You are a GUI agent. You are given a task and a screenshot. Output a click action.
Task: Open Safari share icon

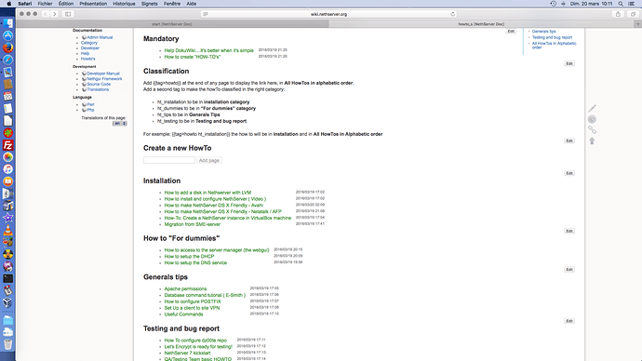[618, 14]
